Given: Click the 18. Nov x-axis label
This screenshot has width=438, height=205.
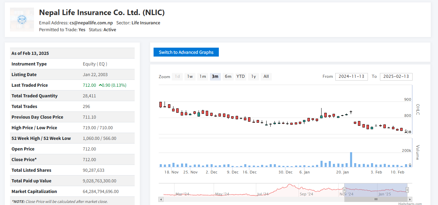Looking at the screenshot, I should pyautogui.click(x=171, y=172).
